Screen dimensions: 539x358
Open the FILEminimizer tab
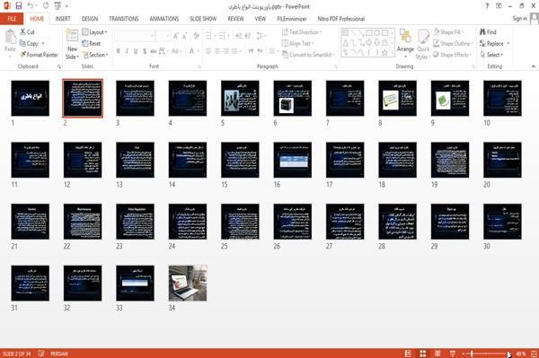292,19
